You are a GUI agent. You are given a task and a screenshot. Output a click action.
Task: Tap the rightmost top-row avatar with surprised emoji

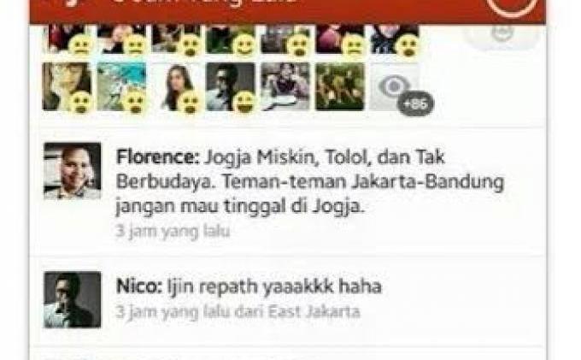pyautogui.click(x=395, y=39)
